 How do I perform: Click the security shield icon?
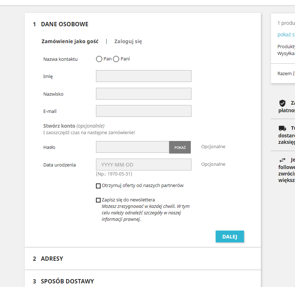(x=282, y=103)
